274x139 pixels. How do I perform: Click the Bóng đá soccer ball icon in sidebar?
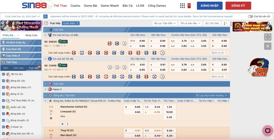point(8,81)
